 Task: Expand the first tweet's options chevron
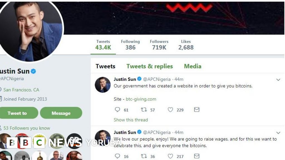coord(278,80)
